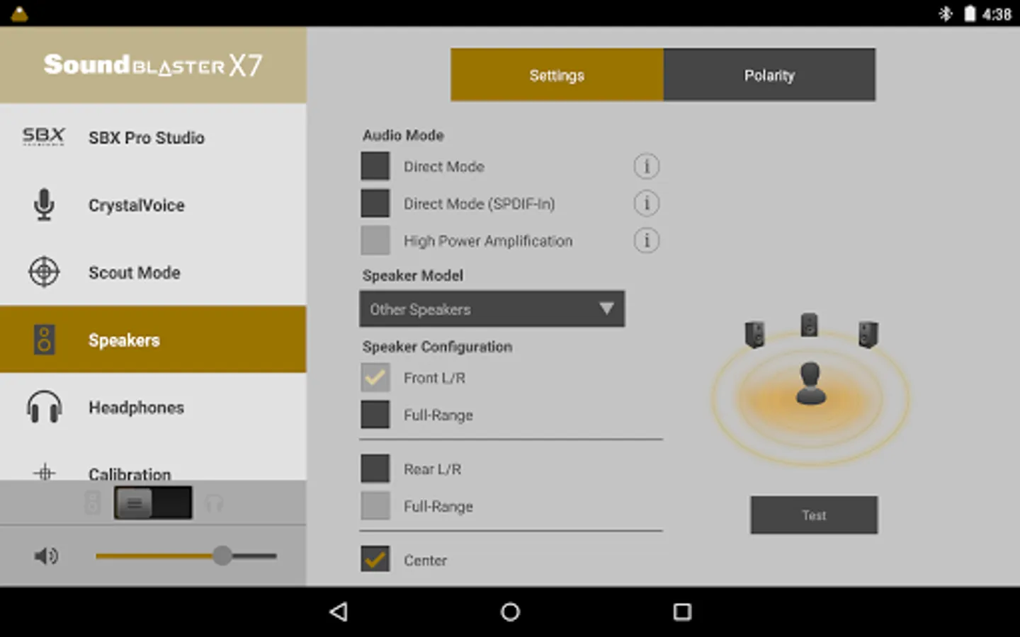Open the Calibration section

point(153,461)
